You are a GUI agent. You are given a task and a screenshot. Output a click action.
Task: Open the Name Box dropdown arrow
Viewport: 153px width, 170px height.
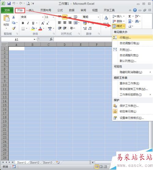pyautogui.click(x=34, y=39)
